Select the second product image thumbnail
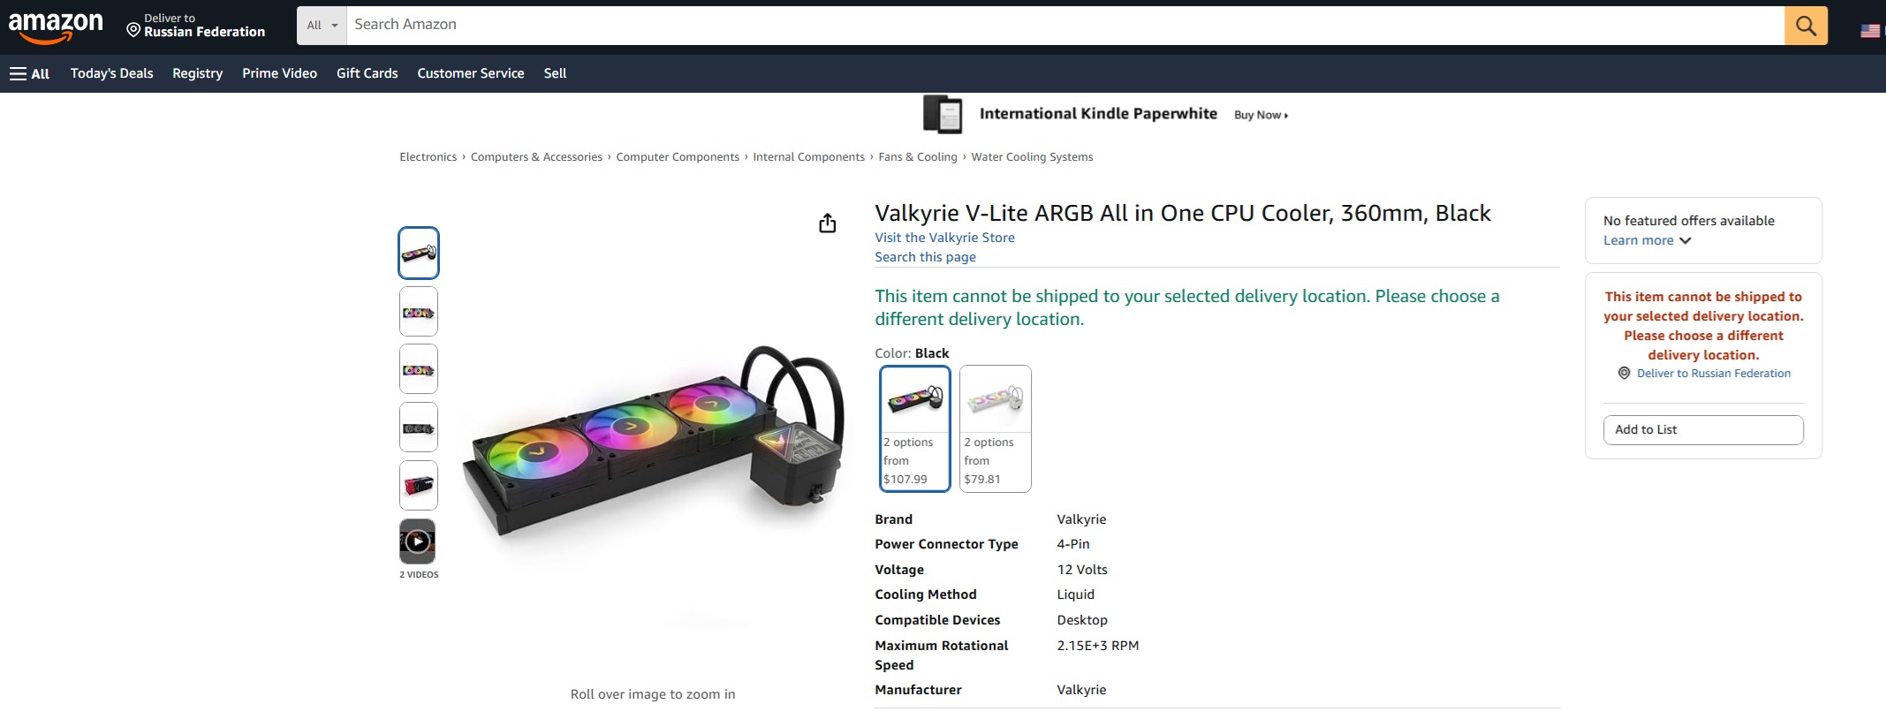Viewport: 1886px width, 719px height. pyautogui.click(x=419, y=312)
